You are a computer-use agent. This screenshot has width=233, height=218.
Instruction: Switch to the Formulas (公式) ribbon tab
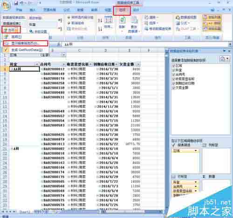click(67, 10)
